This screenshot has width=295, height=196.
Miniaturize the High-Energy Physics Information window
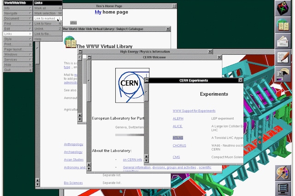(x=80, y=52)
